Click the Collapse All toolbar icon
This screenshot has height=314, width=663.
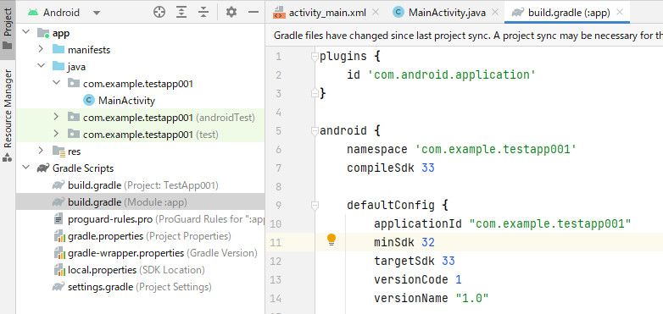[203, 12]
